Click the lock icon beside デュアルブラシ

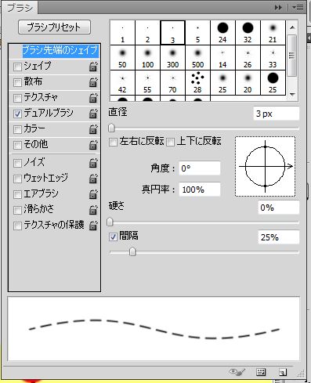tap(93, 114)
